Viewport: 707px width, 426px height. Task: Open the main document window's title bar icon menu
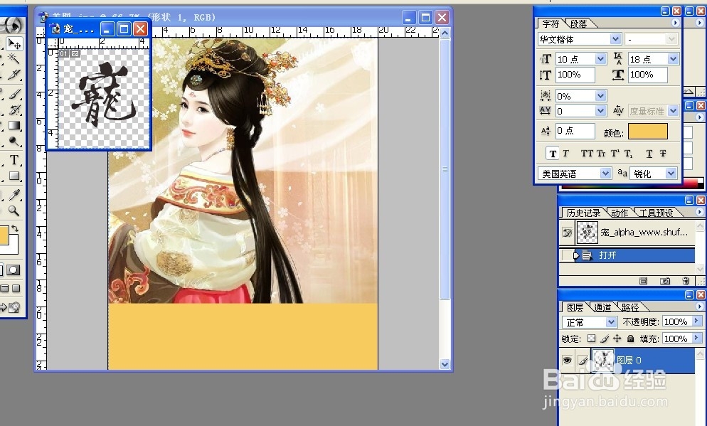43,17
